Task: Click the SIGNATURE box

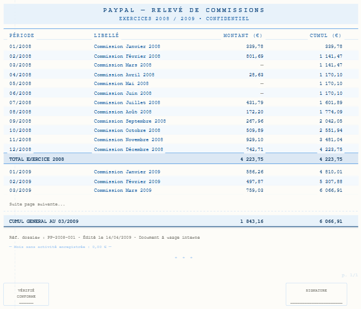Action: pos(316,294)
